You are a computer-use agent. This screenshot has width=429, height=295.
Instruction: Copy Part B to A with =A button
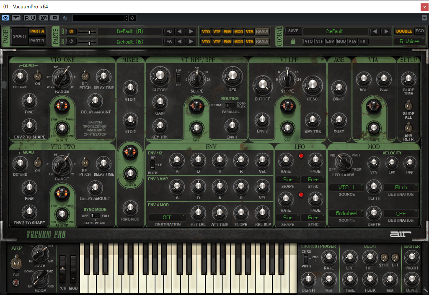pos(169,41)
